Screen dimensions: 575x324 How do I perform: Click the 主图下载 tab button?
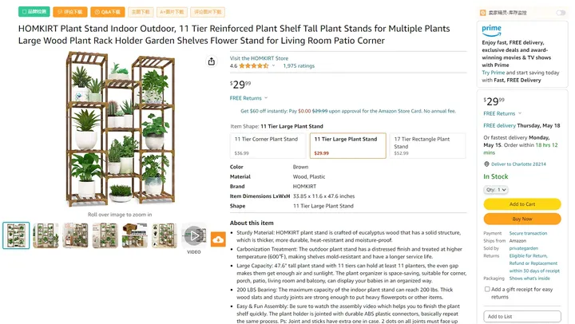[140, 12]
